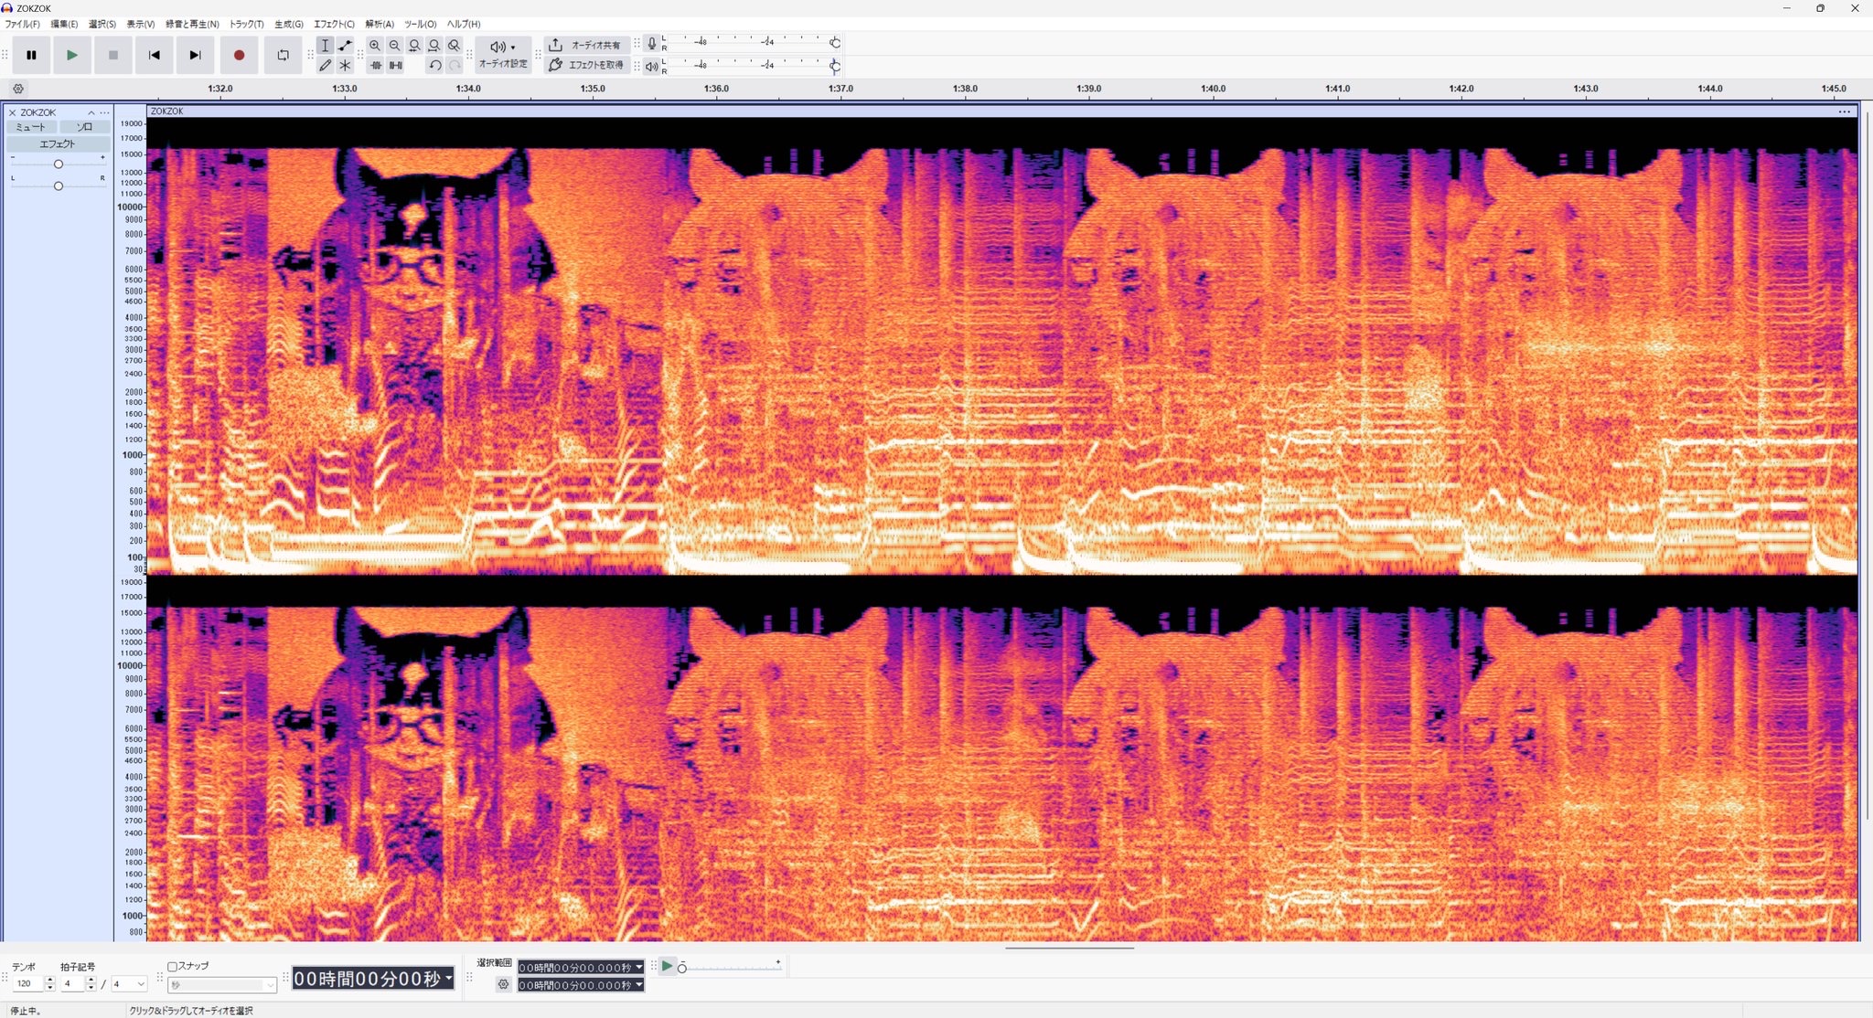Click the Undo arrow icon
This screenshot has width=1873, height=1018.
click(434, 65)
